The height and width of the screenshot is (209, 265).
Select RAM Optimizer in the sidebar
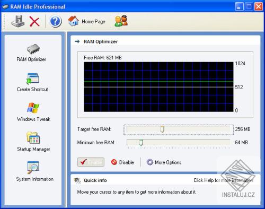31,53
